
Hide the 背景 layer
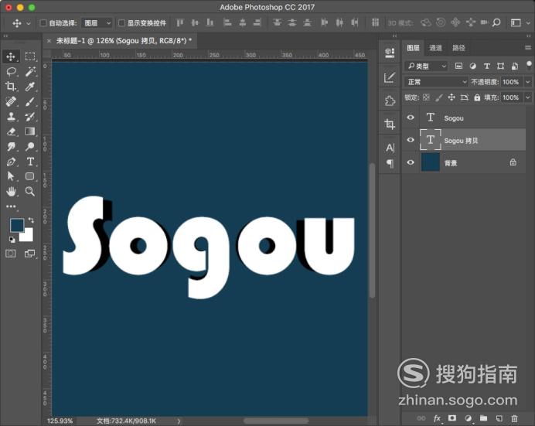tap(411, 162)
